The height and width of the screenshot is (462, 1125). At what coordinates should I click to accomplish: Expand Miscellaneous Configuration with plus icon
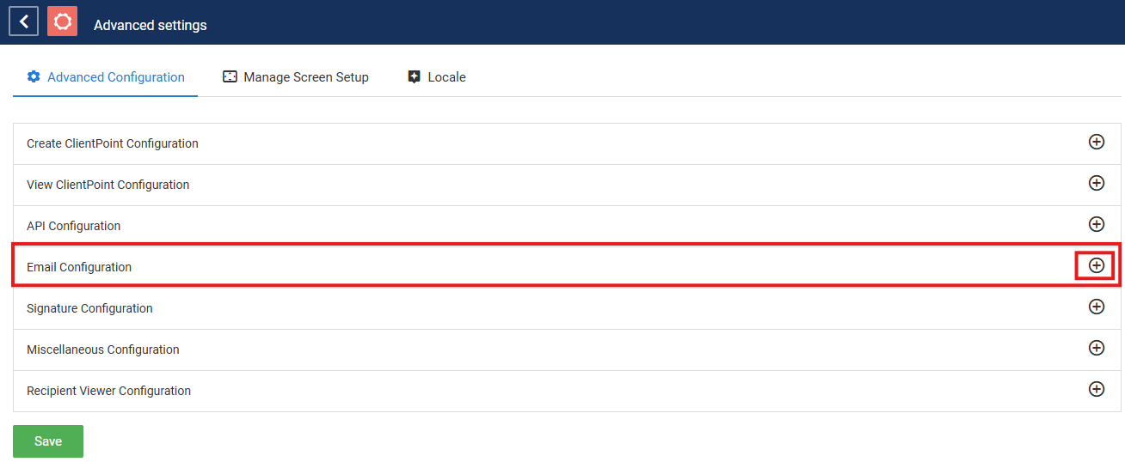(1097, 348)
